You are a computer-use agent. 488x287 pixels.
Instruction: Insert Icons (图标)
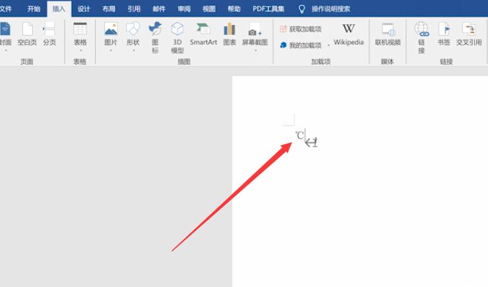155,38
